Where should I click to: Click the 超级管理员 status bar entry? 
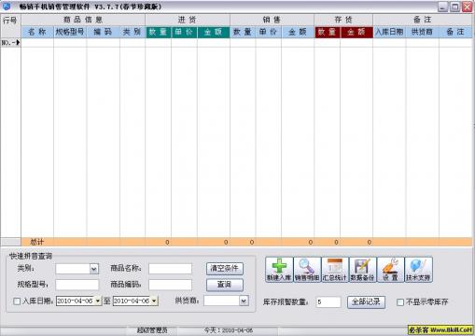pyautogui.click(x=152, y=330)
